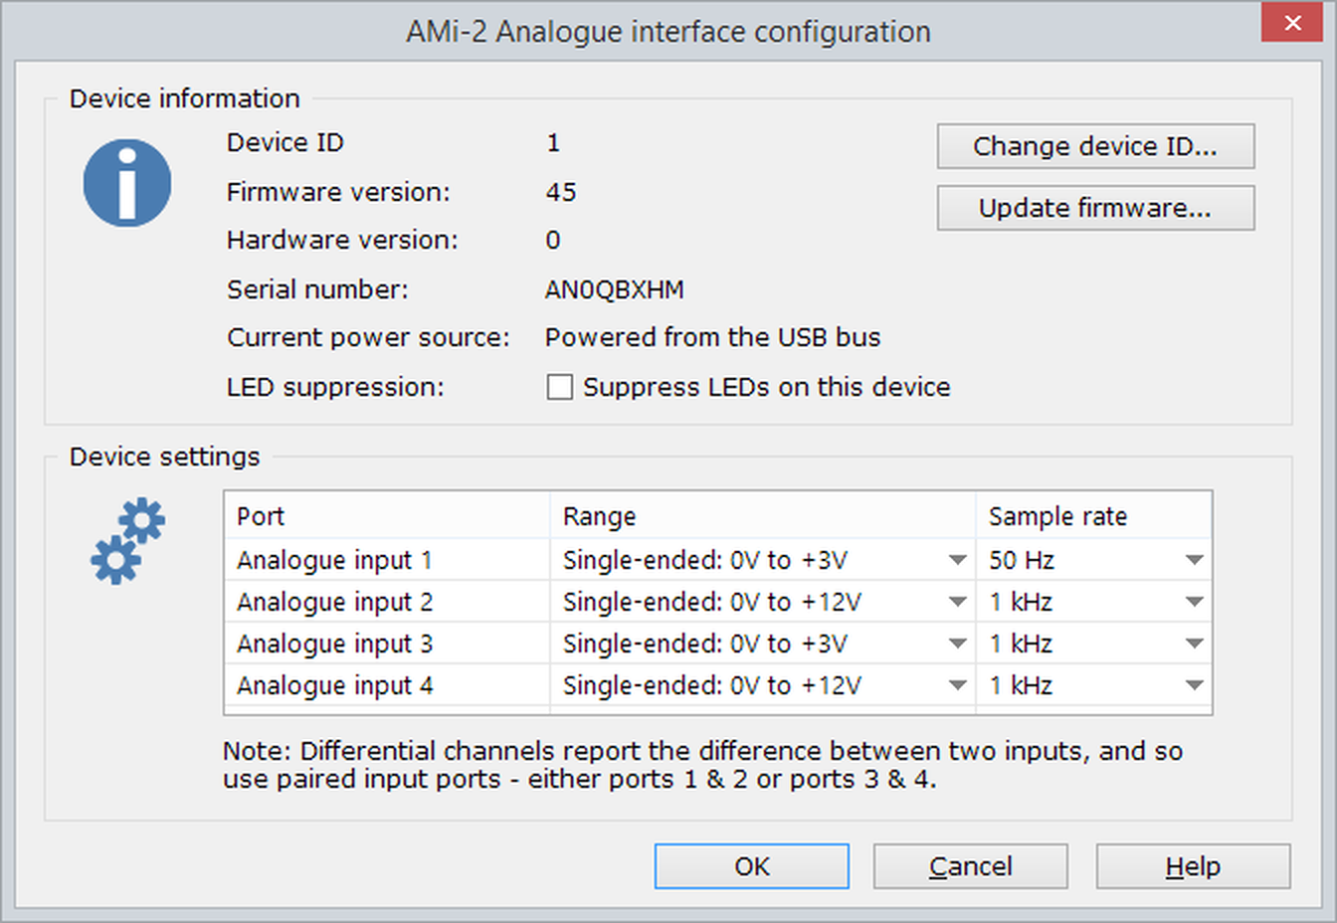Open Range dropdown for Analogue input 2
This screenshot has width=1337, height=923.
pyautogui.click(x=957, y=602)
